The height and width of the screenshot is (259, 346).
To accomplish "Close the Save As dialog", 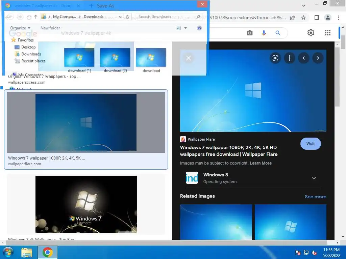I will coord(202,4).
